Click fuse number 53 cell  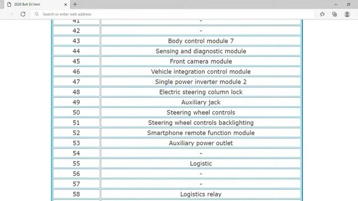(76, 143)
